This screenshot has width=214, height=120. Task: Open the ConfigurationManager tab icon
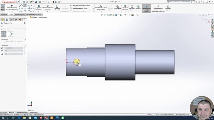pos(11,20)
